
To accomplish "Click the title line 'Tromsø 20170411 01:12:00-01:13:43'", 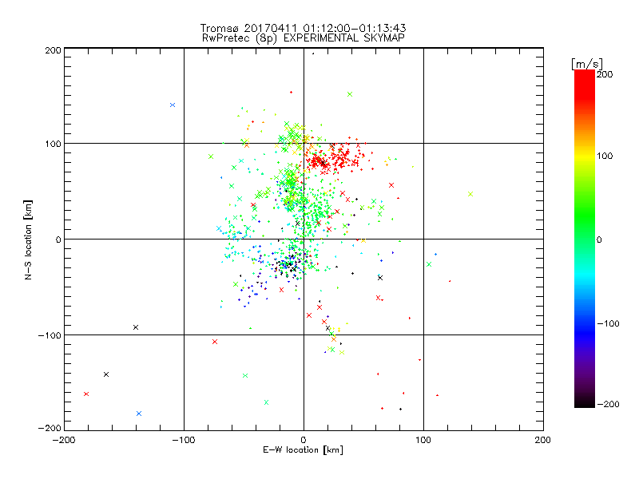I will click(303, 28).
